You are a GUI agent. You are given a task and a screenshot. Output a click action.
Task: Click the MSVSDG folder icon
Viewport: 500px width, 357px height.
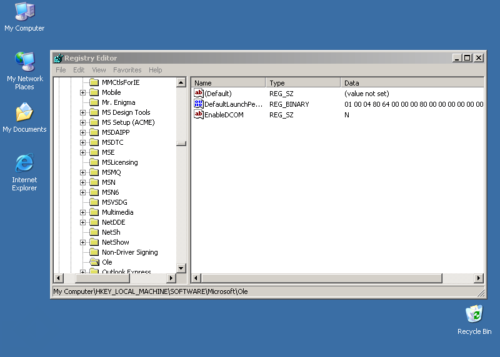click(94, 202)
